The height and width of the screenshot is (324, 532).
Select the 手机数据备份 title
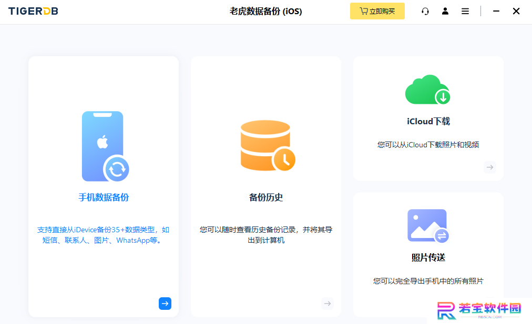104,198
